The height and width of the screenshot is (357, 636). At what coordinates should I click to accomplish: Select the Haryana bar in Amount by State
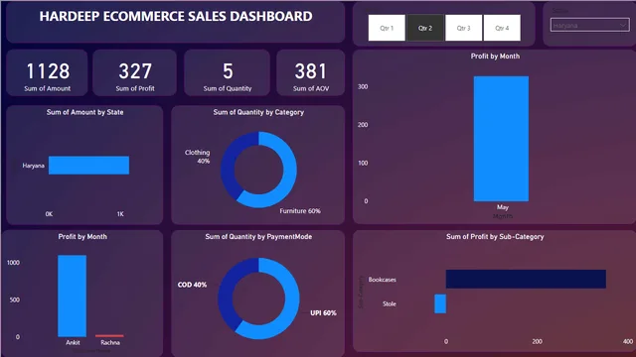[88, 166]
